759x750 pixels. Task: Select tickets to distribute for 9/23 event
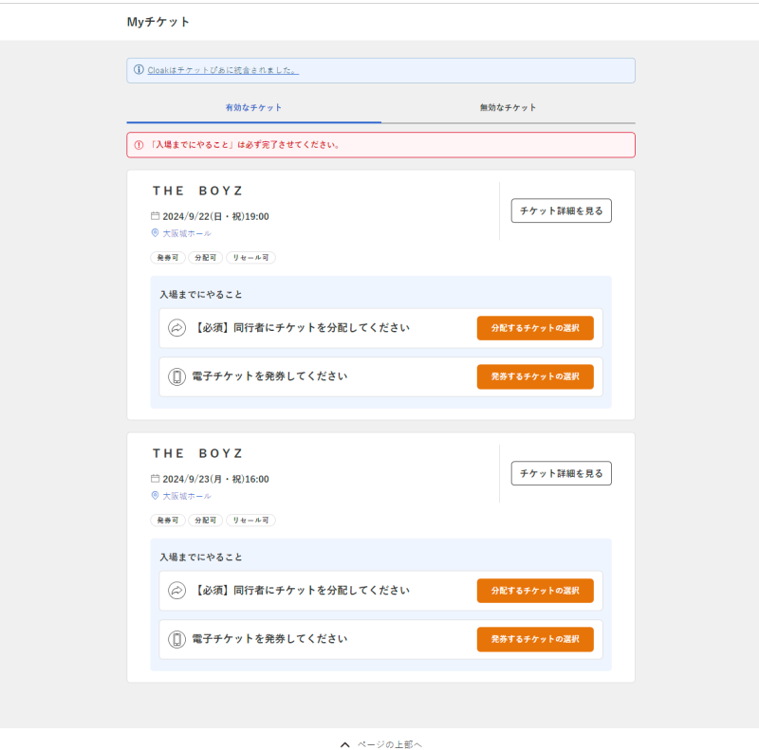coord(535,591)
